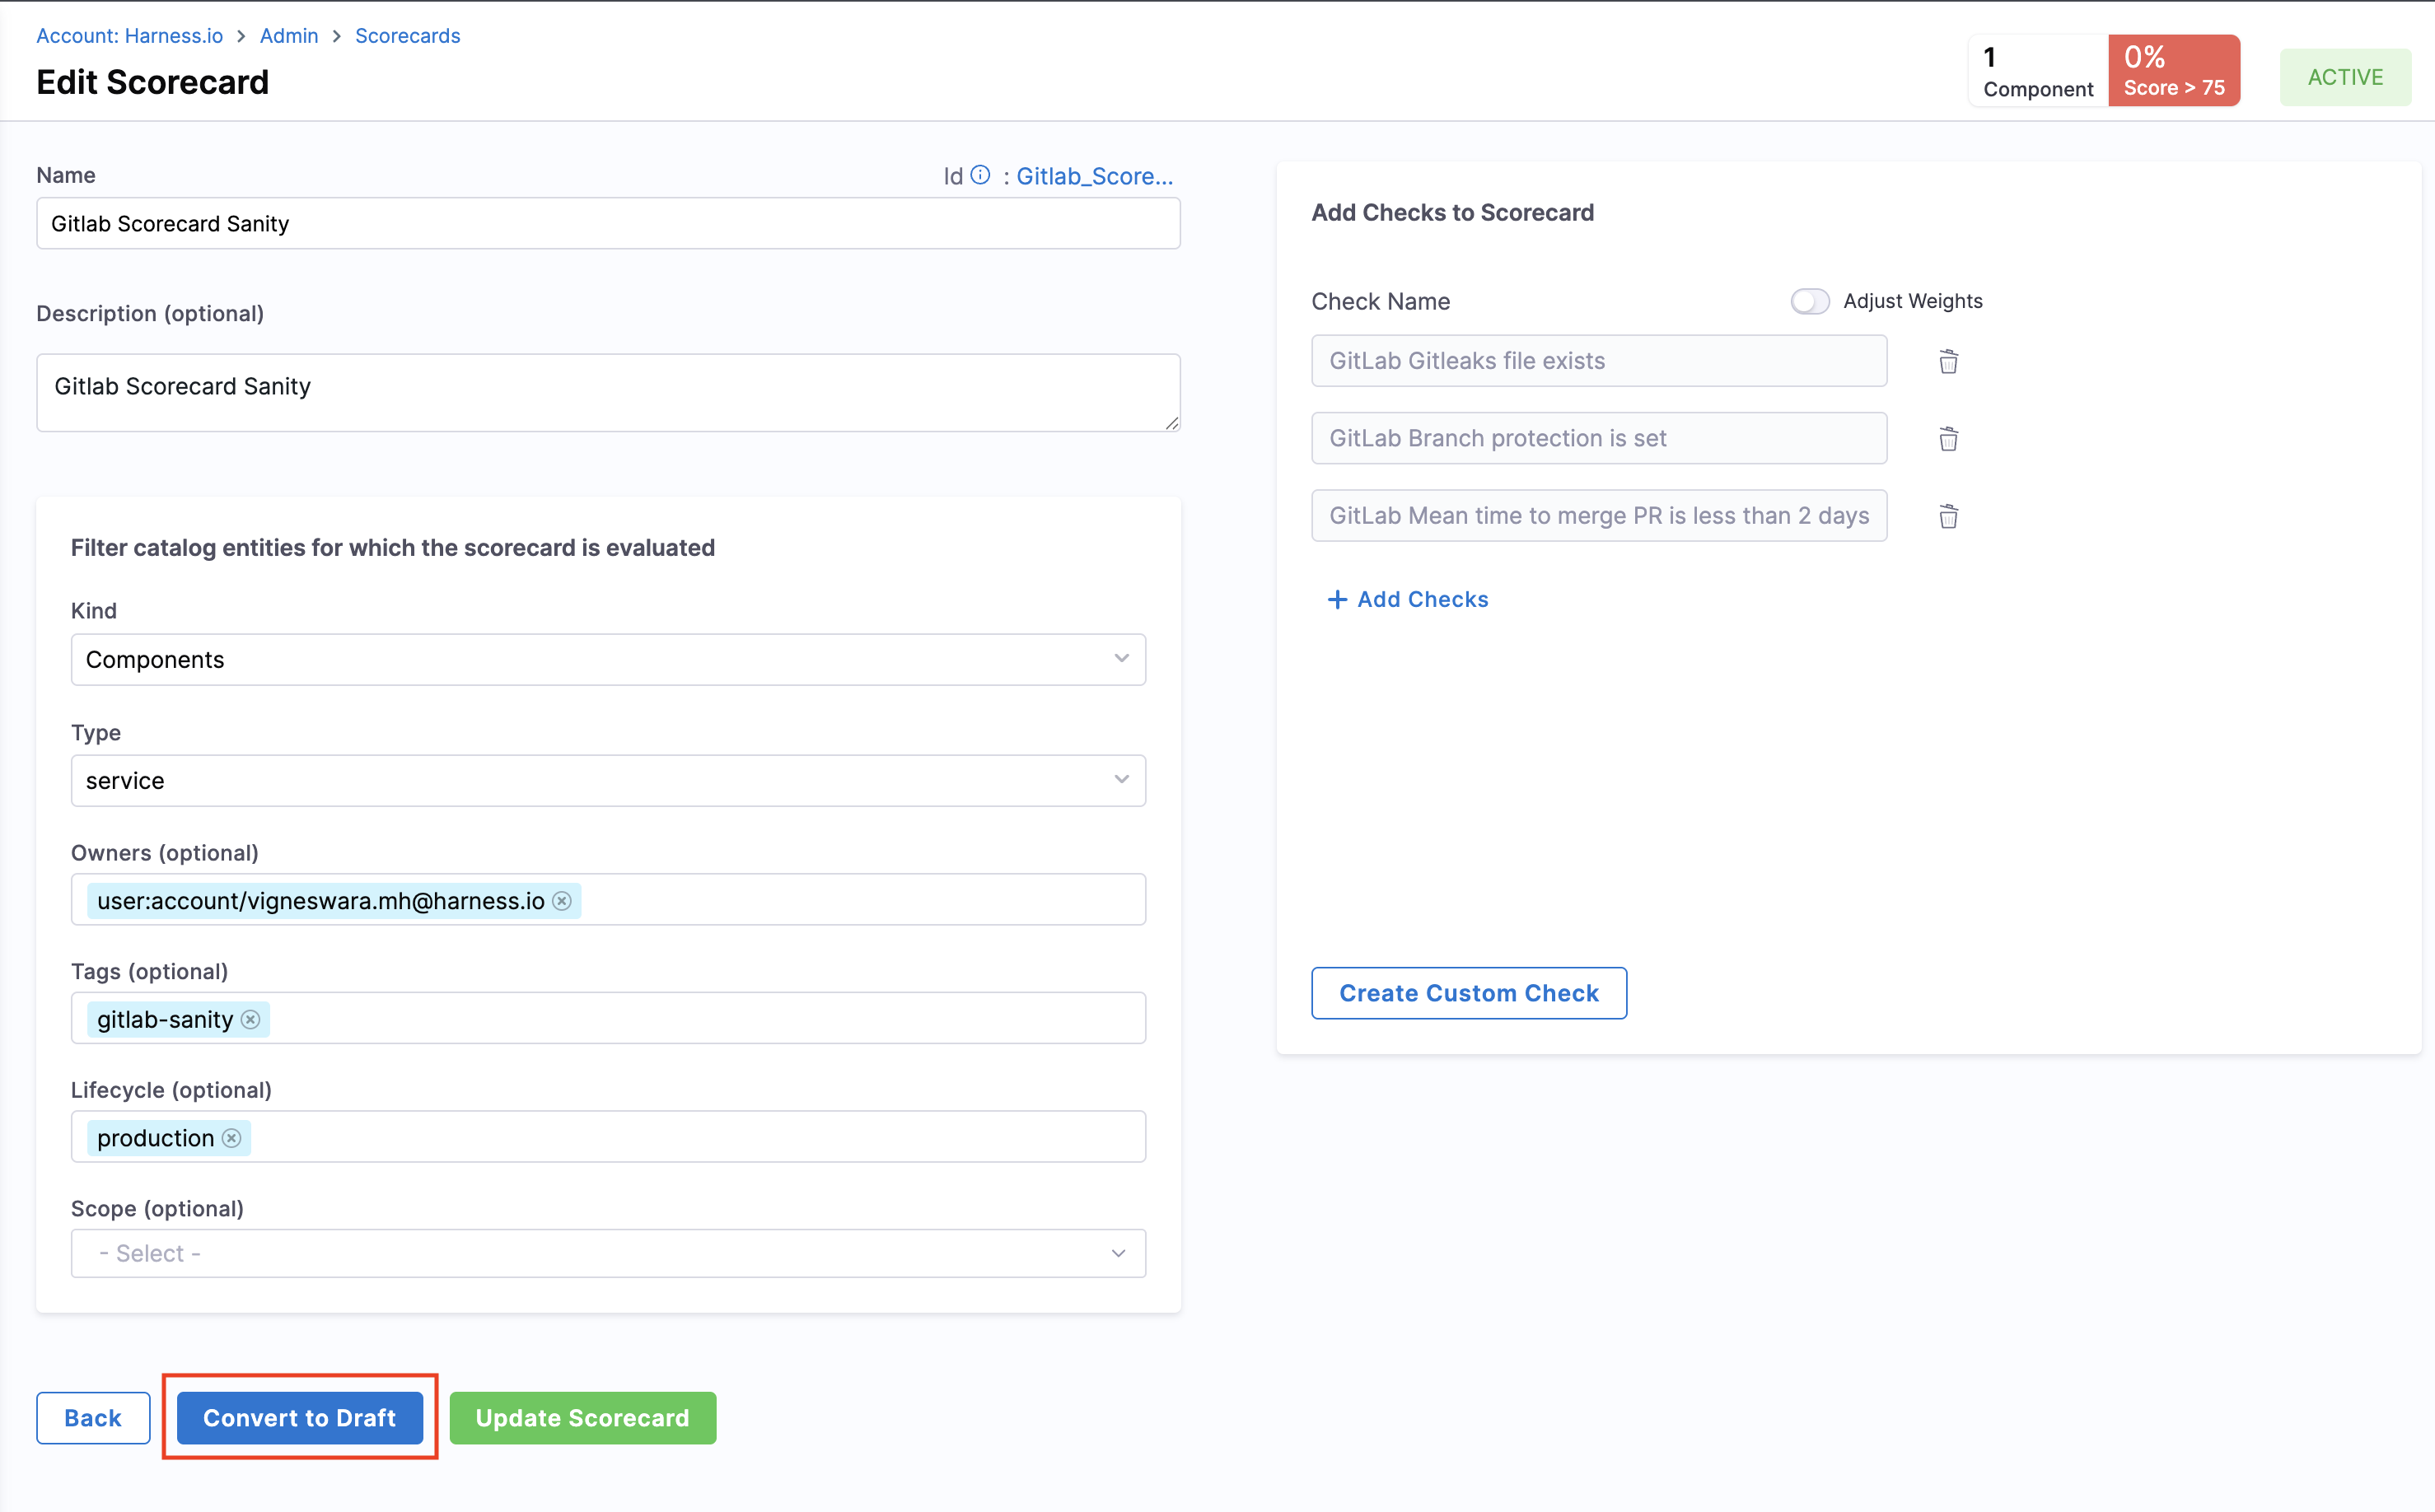
Task: Go to Scorecards breadcrumb
Action: tap(407, 36)
